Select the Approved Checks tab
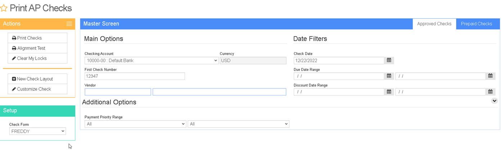The height and width of the screenshot is (162, 504). [434, 24]
